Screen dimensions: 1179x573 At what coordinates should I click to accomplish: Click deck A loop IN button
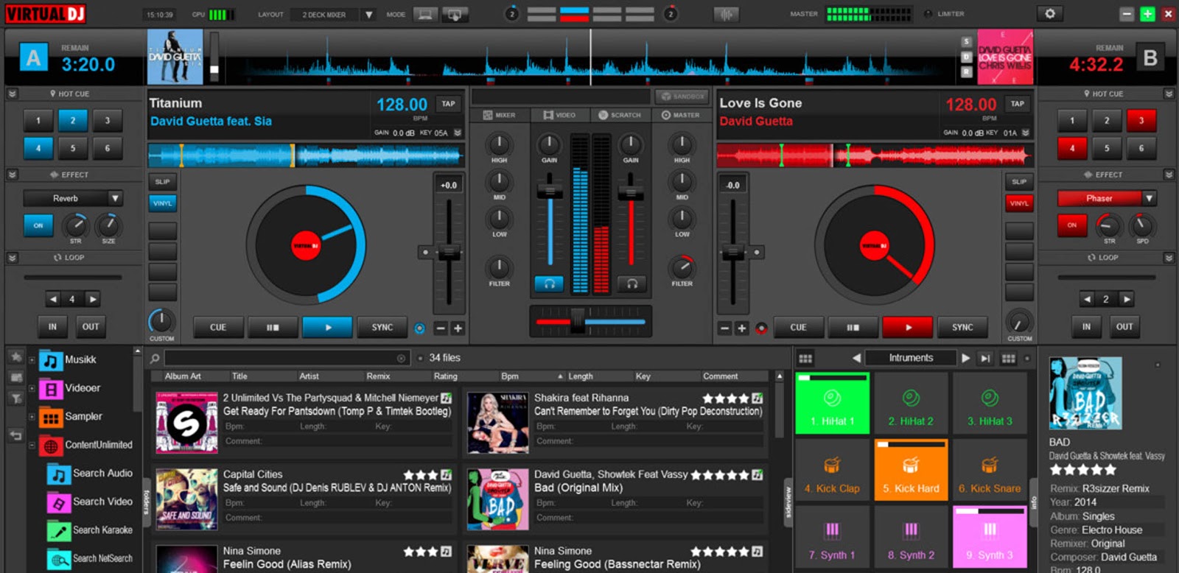click(52, 327)
